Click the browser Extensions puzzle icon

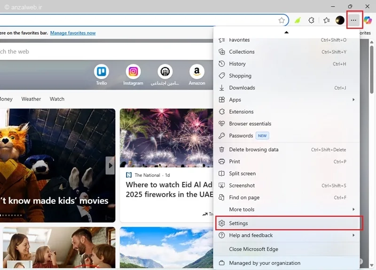click(311, 20)
